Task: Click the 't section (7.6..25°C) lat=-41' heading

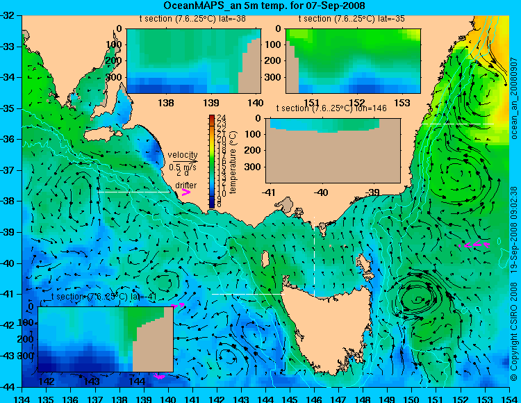Action: tap(104, 297)
